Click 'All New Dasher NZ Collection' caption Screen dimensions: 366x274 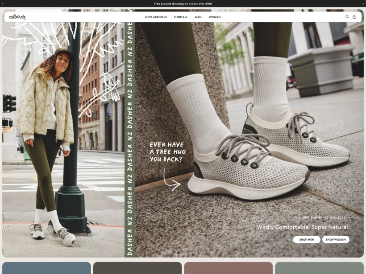pyautogui.click(x=322, y=217)
